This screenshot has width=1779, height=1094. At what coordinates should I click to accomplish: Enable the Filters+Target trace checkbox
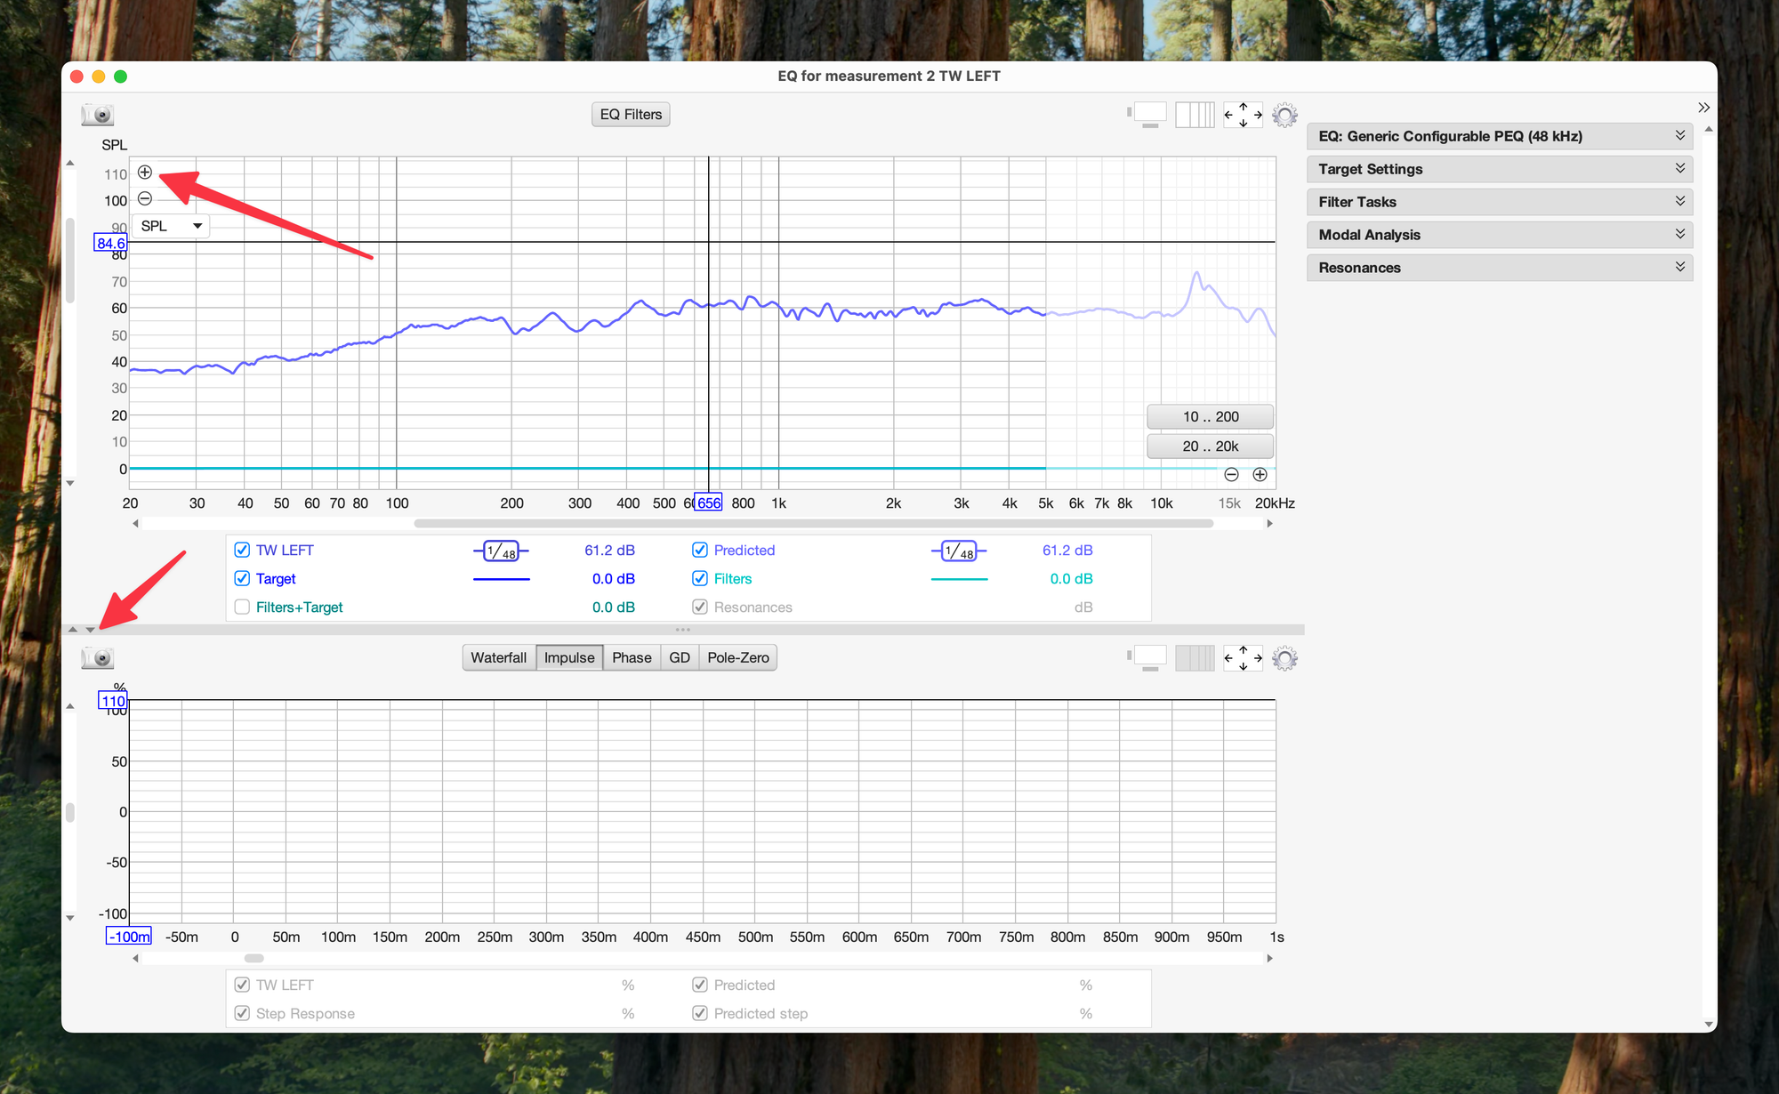pos(242,607)
